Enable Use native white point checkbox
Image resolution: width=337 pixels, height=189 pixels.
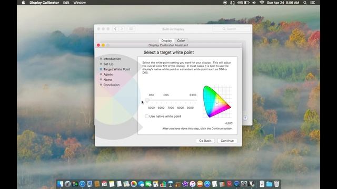click(146, 117)
